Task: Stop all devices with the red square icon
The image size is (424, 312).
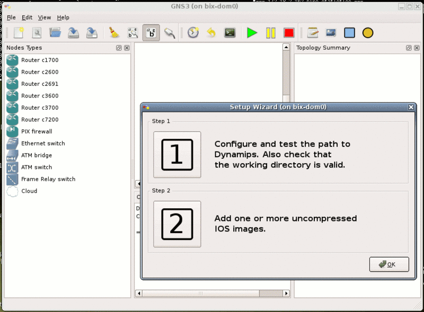Action: pos(288,32)
